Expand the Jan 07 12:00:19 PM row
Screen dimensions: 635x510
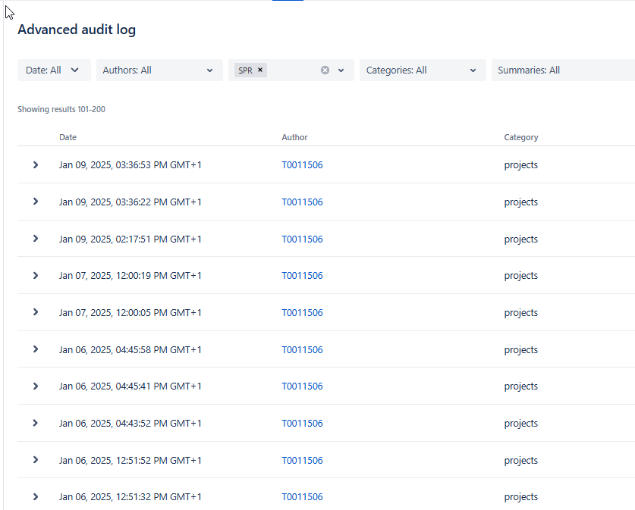36,275
